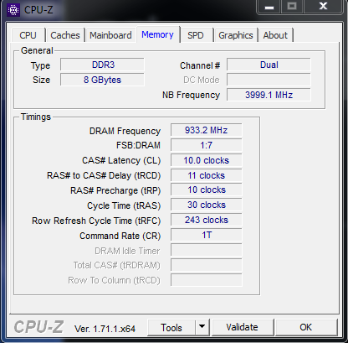The width and height of the screenshot is (348, 343).
Task: Click the tRFC value 243 clocks
Action: (x=207, y=220)
